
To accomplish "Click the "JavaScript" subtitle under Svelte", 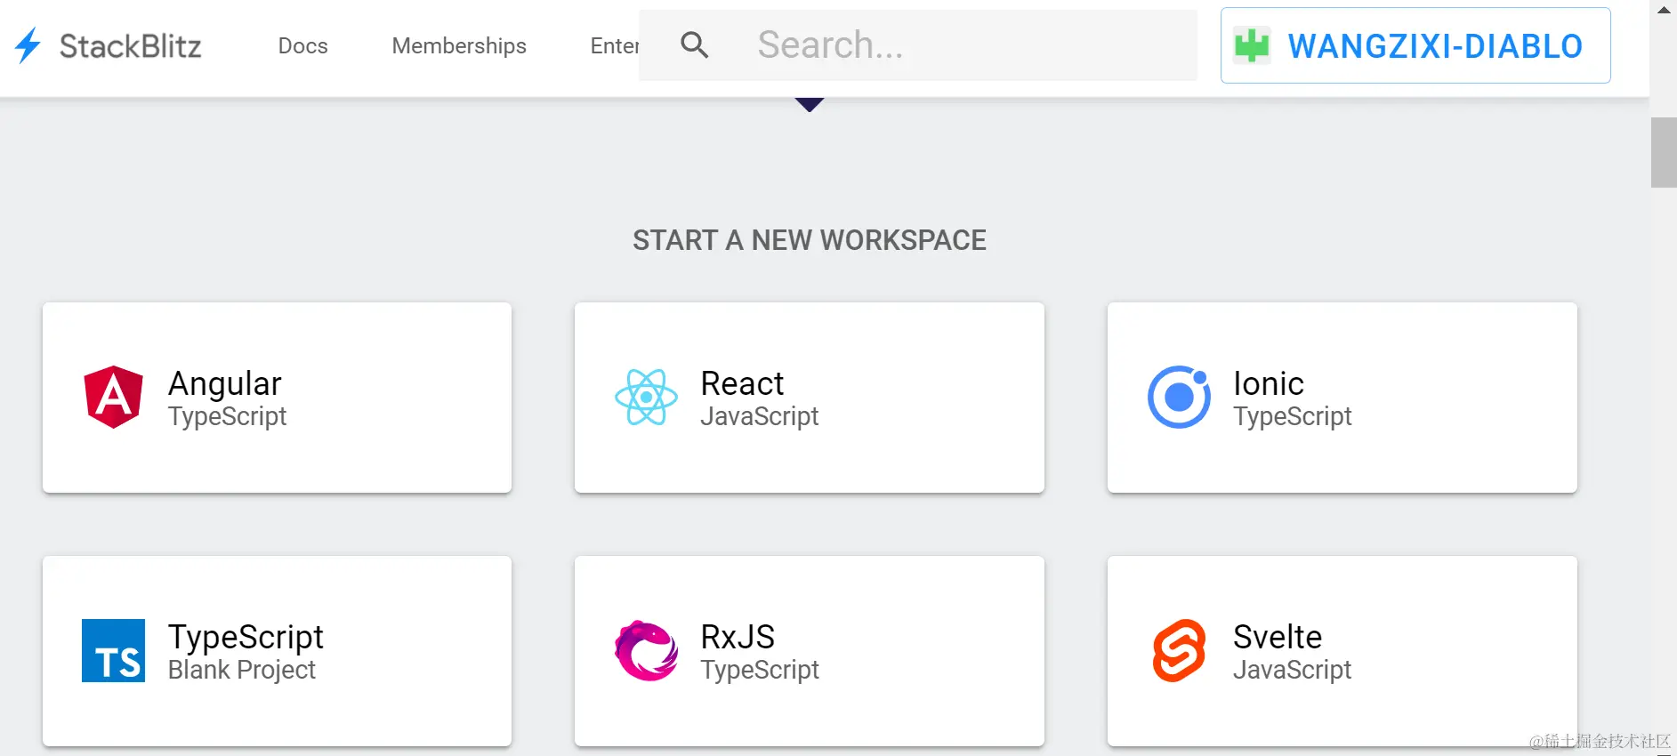I will tap(1293, 670).
